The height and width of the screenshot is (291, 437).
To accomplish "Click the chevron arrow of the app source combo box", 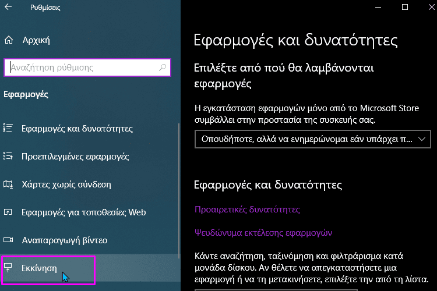I will click(422, 139).
